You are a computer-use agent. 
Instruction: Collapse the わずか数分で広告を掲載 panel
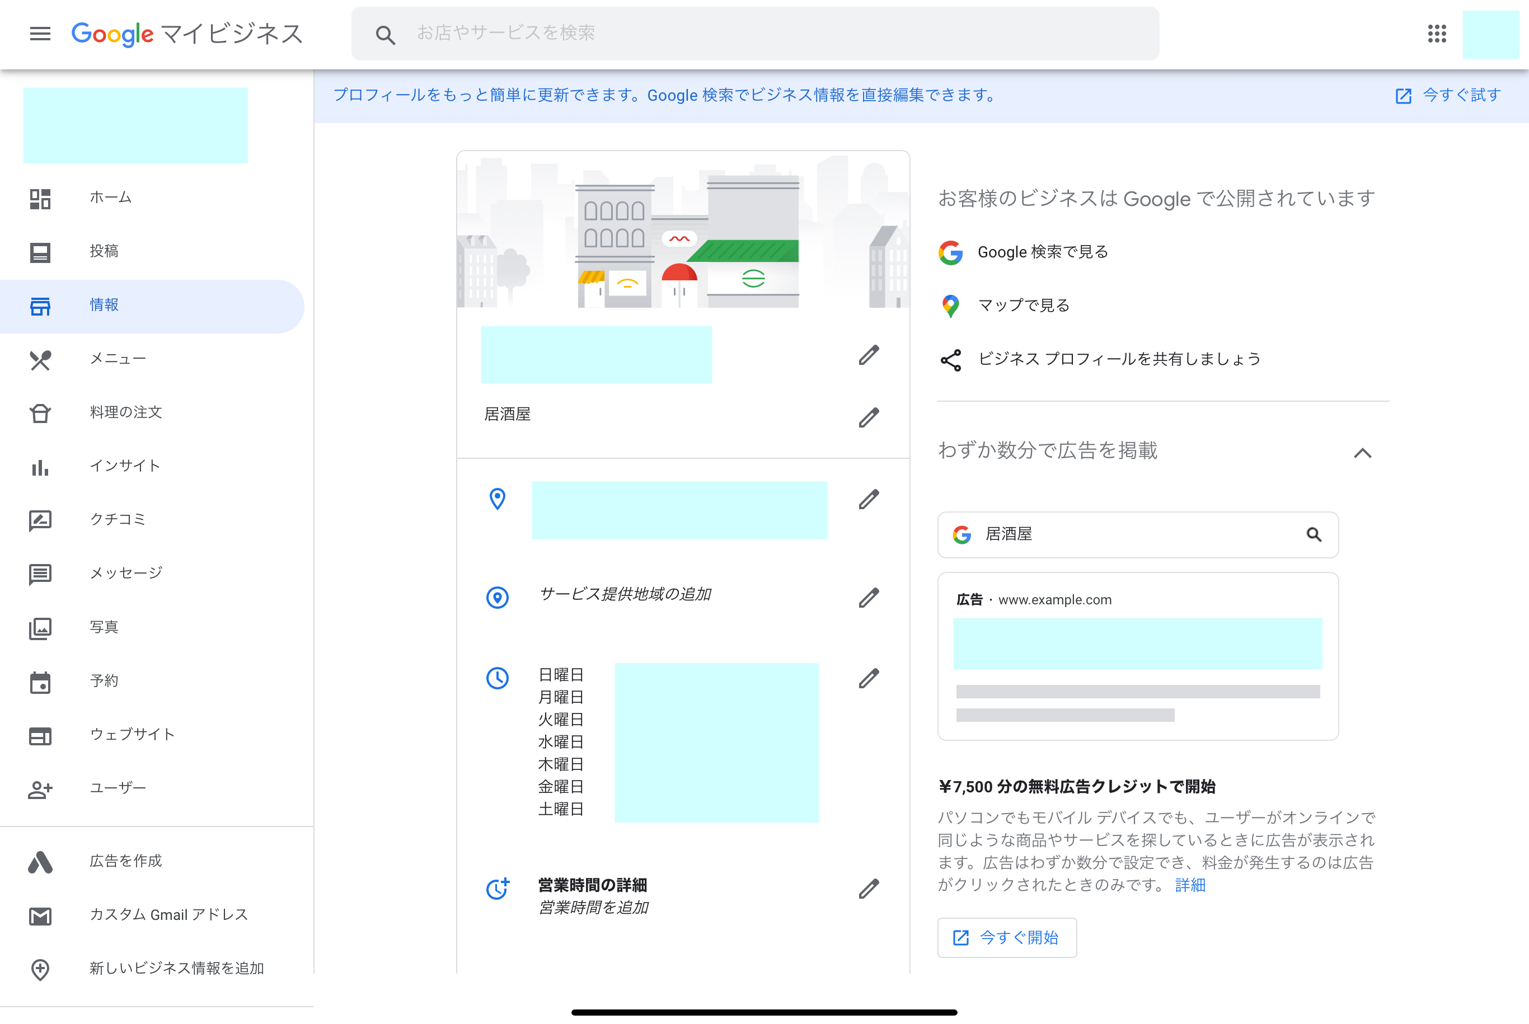[x=1364, y=453]
